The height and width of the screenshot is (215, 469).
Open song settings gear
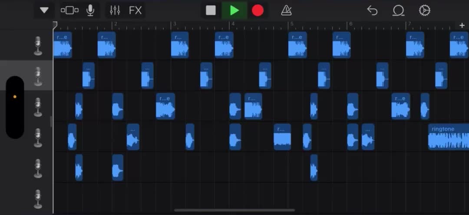coord(424,11)
